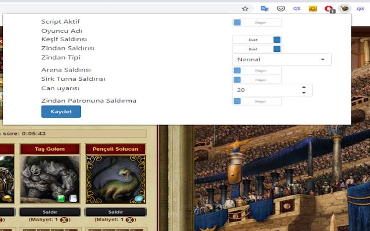Click the gladiator bot extension icon
This screenshot has height=231, width=370.
pyautogui.click(x=345, y=9)
